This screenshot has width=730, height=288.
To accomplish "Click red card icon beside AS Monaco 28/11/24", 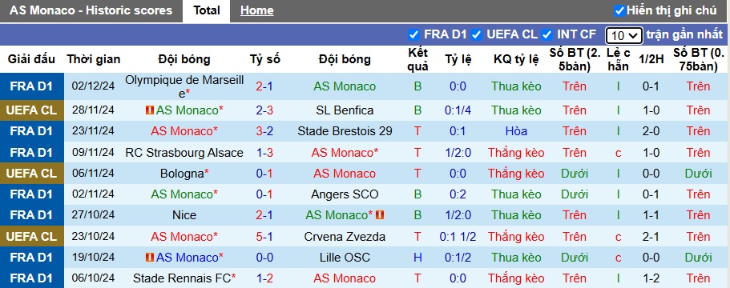I will [x=149, y=110].
